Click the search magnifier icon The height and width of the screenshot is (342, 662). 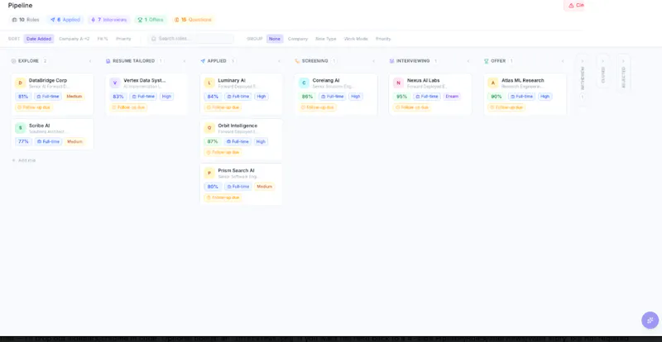point(154,39)
